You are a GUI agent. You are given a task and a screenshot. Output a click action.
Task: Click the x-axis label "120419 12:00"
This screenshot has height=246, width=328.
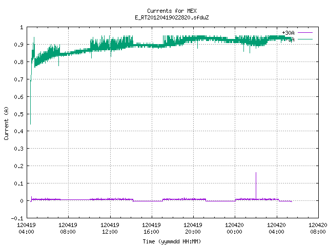click(110, 229)
